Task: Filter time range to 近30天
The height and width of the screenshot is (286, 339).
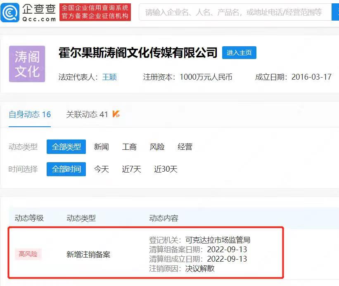Action: tap(166, 169)
